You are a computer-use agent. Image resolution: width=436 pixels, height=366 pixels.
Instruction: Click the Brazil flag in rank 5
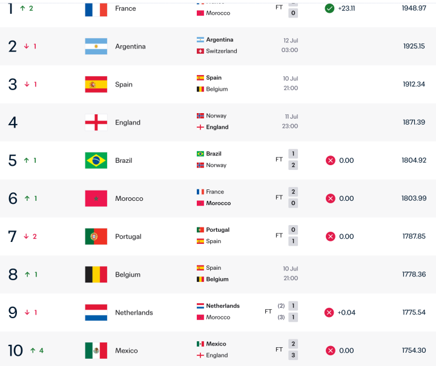click(x=96, y=160)
